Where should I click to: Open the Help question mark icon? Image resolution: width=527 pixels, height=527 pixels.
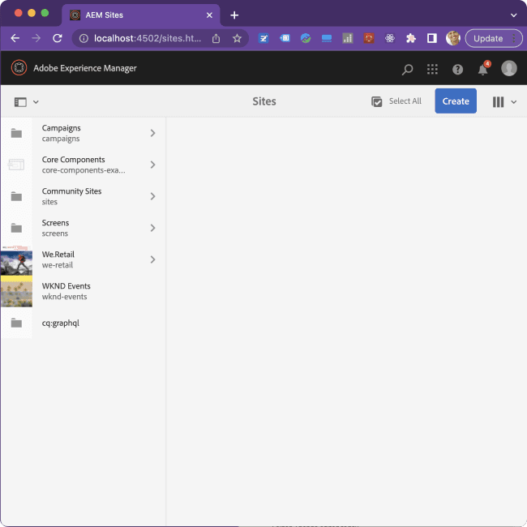coord(457,70)
